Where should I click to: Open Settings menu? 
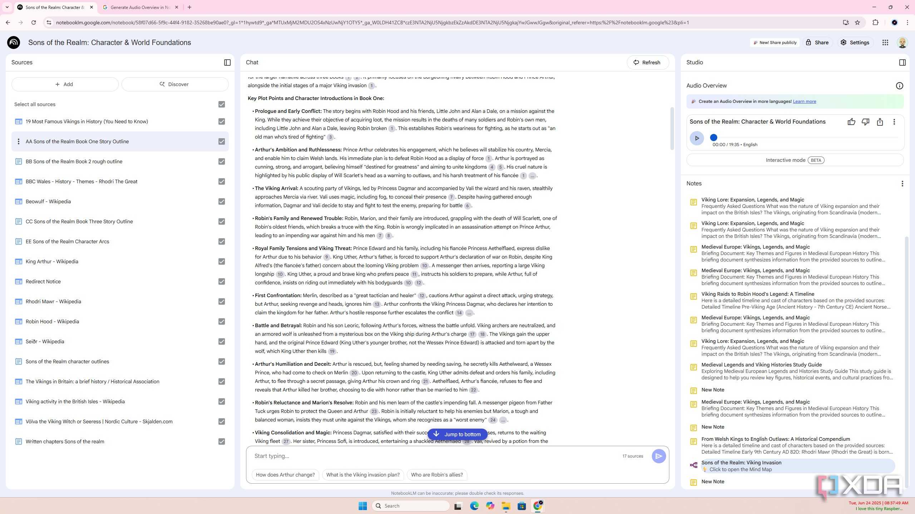point(855,43)
